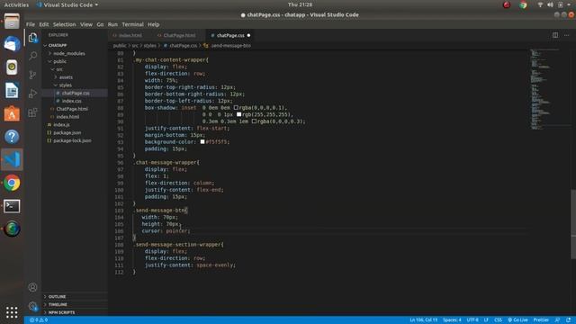Open editor More Actions ellipsis
The image size is (576, 324).
pyautogui.click(x=566, y=35)
